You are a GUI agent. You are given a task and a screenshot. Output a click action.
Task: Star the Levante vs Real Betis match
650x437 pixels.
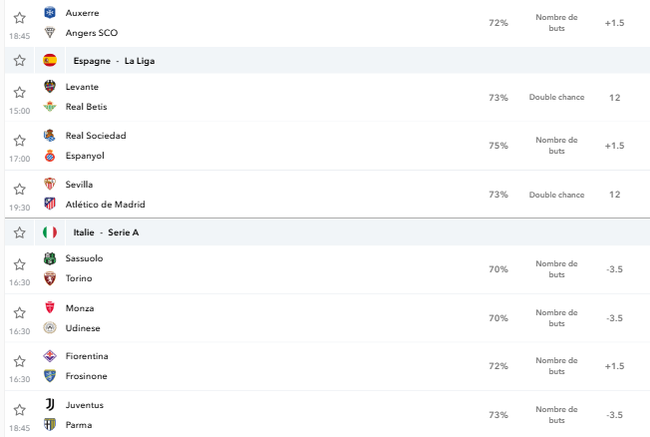coord(20,92)
